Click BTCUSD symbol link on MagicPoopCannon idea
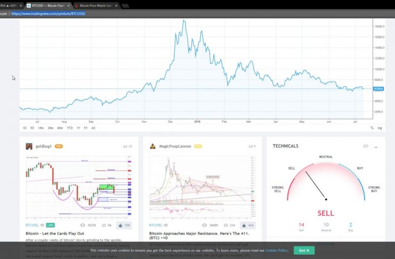This screenshot has width=395, height=259. click(x=155, y=225)
